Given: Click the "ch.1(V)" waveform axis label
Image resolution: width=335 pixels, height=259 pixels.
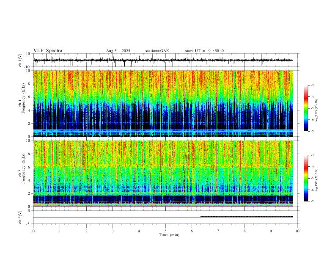Looking at the screenshot, I should click(20, 60).
